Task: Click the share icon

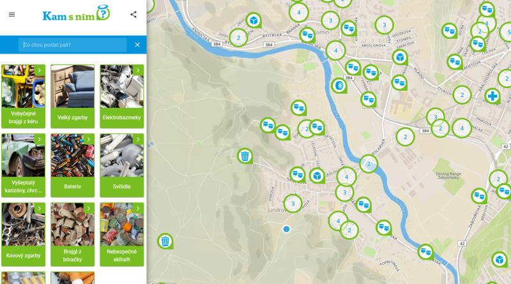Action: (x=133, y=14)
